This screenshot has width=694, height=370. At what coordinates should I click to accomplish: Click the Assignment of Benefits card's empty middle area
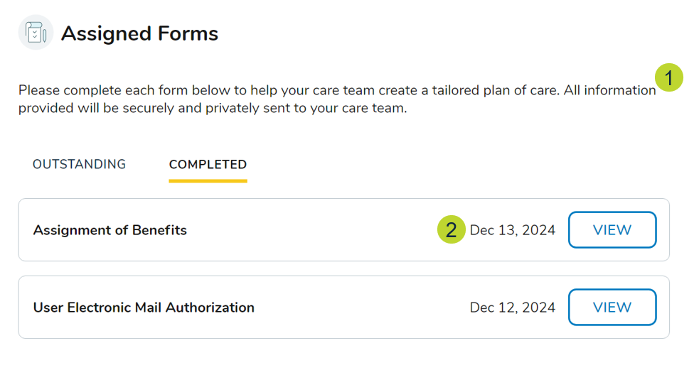click(x=313, y=230)
